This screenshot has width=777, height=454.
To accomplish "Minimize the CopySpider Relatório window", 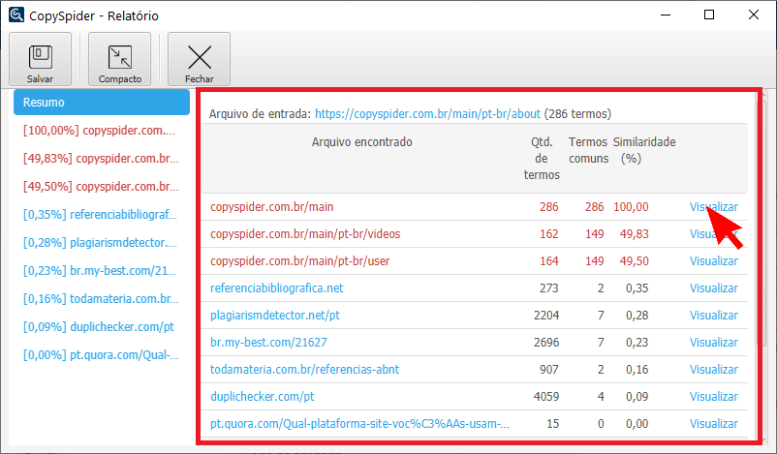I will pyautogui.click(x=666, y=15).
